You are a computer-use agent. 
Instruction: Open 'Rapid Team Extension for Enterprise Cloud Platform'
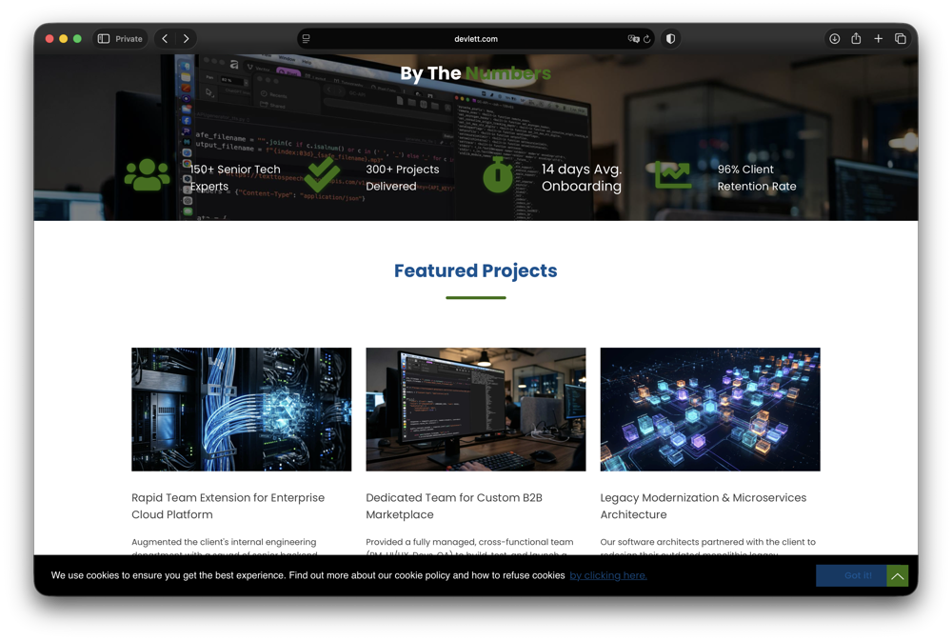pos(228,506)
